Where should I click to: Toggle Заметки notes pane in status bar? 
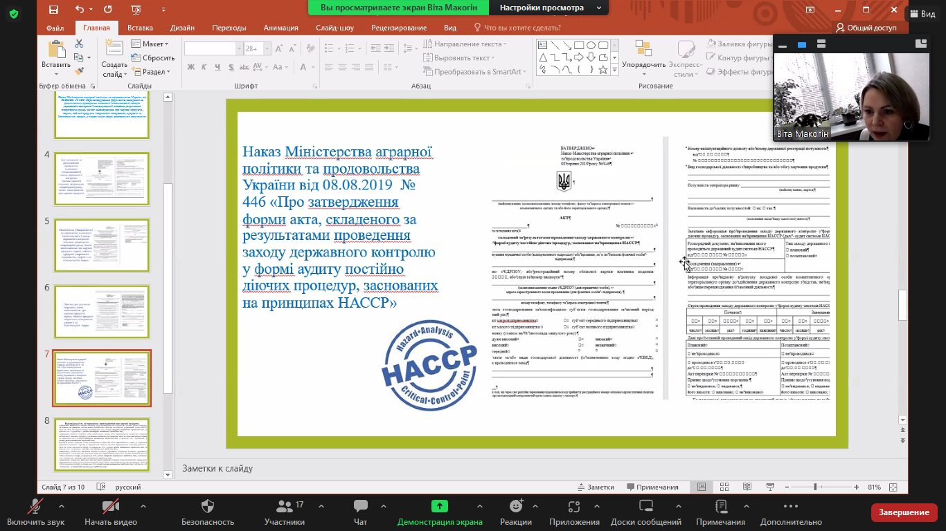(595, 487)
